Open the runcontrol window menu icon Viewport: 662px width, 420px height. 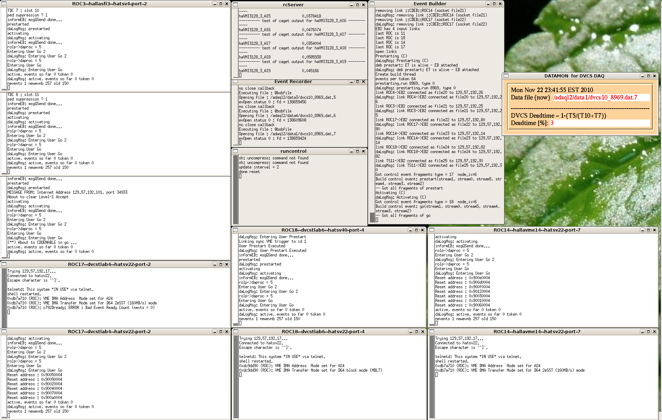(235, 151)
